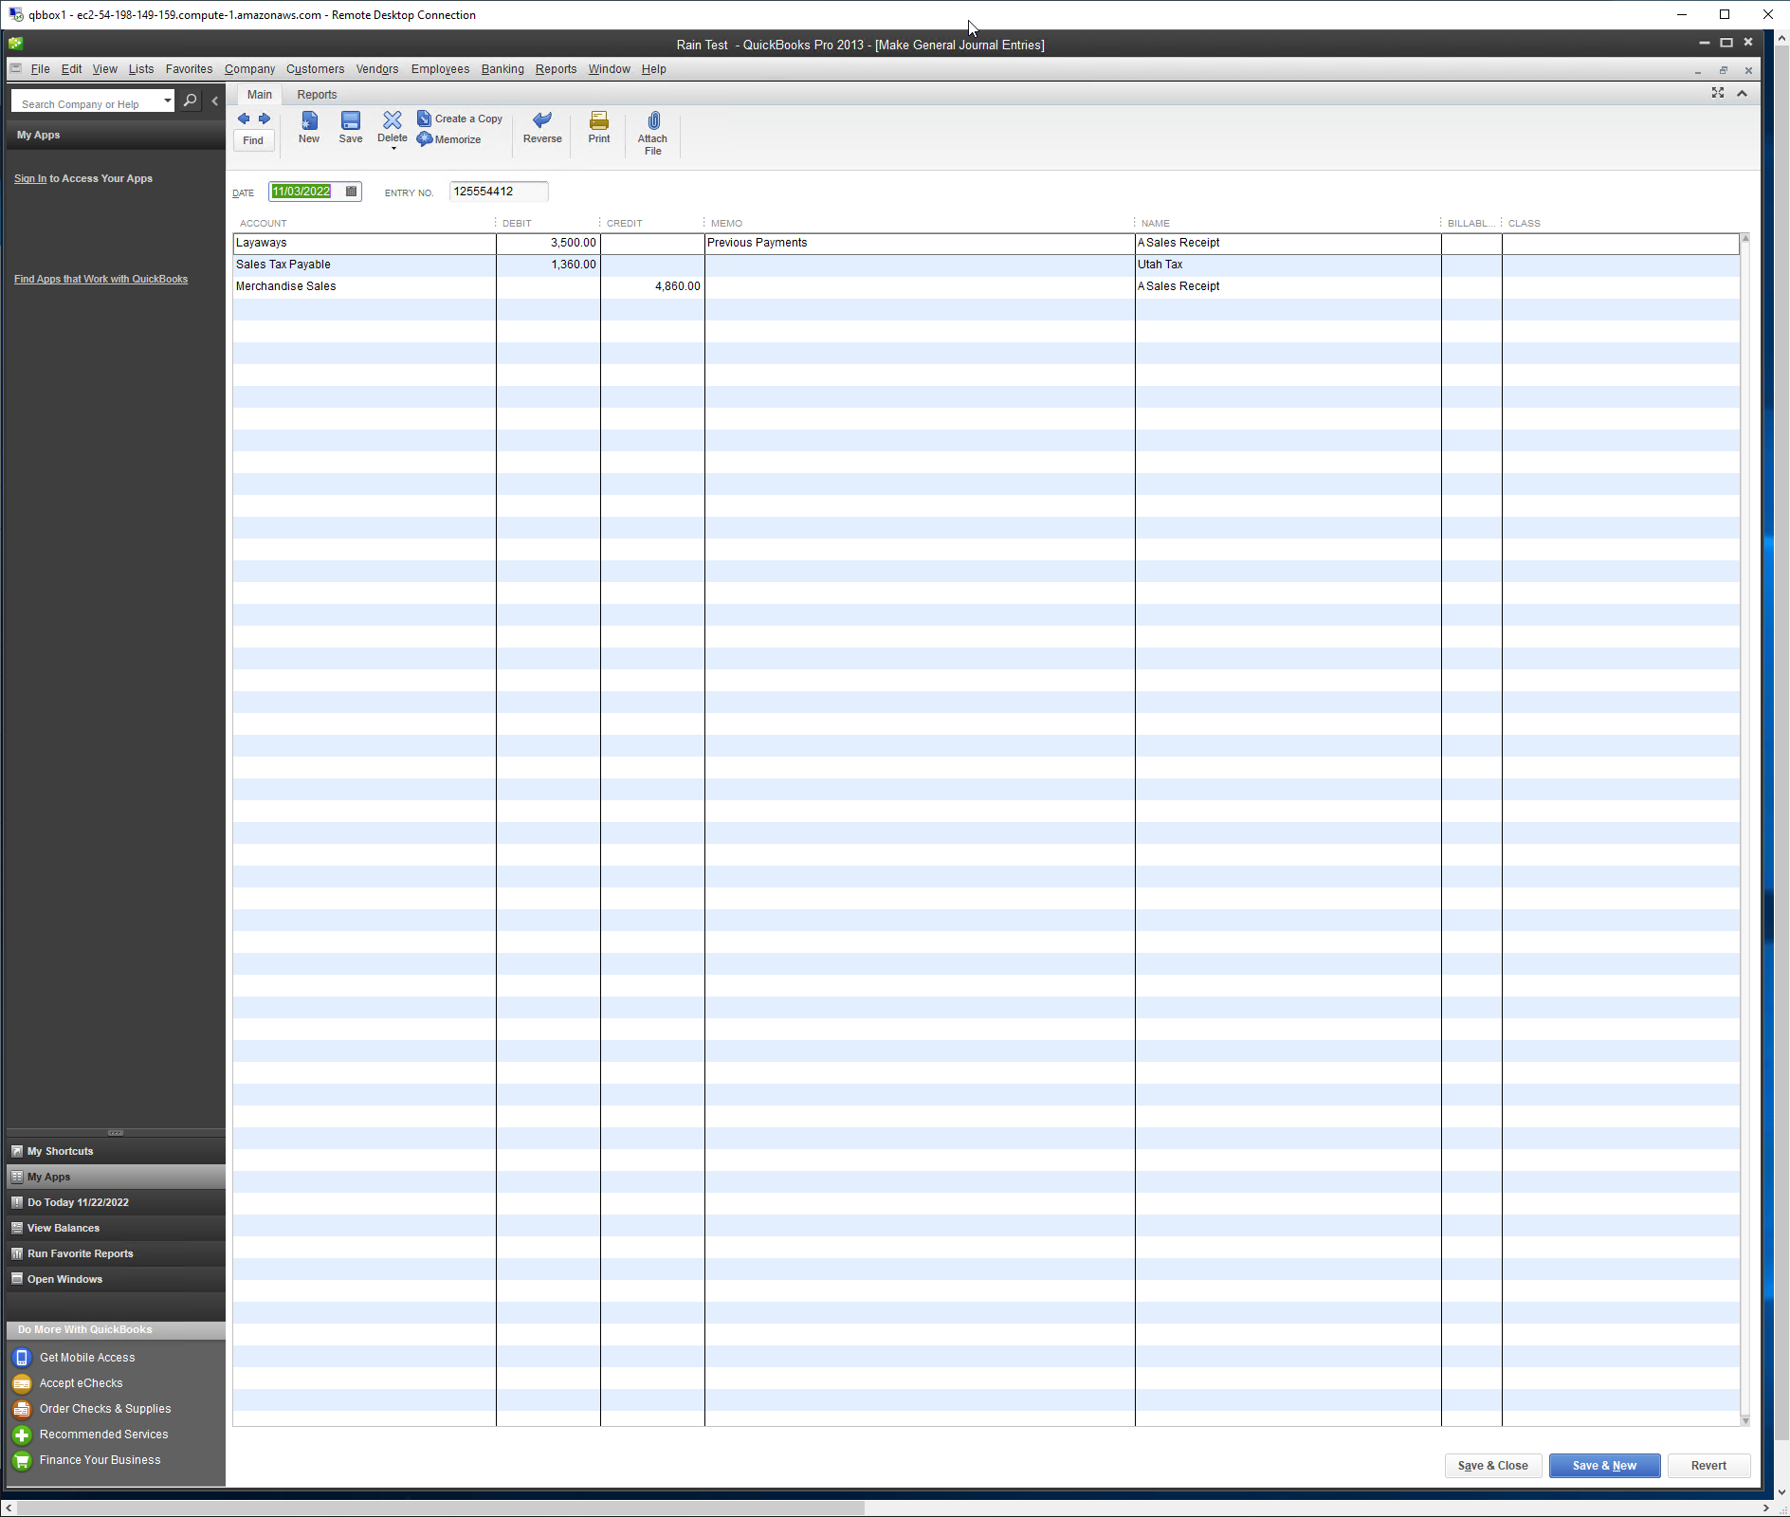Click Sign In link for apps
The width and height of the screenshot is (1790, 1517).
[30, 178]
